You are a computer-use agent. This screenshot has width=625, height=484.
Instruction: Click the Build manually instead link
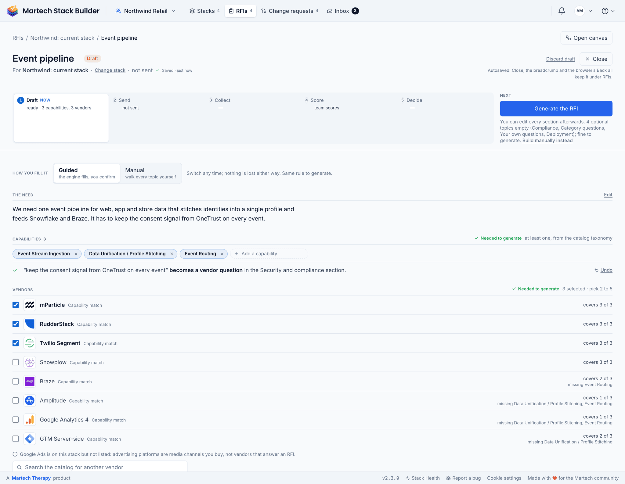tap(547, 141)
